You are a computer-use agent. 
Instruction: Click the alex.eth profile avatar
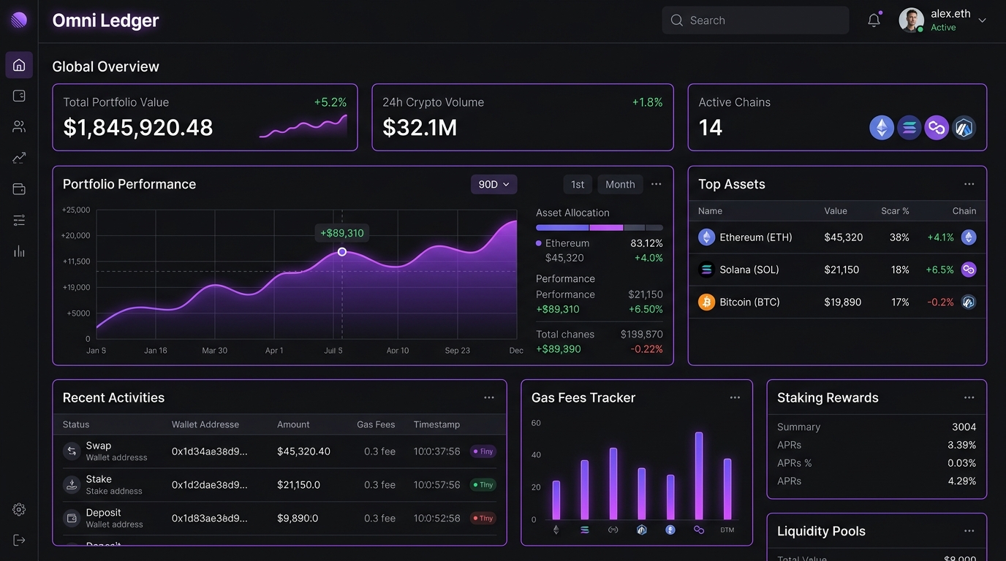pos(911,20)
